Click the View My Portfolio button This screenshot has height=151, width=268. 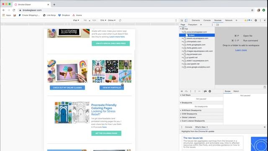(x=112, y=88)
